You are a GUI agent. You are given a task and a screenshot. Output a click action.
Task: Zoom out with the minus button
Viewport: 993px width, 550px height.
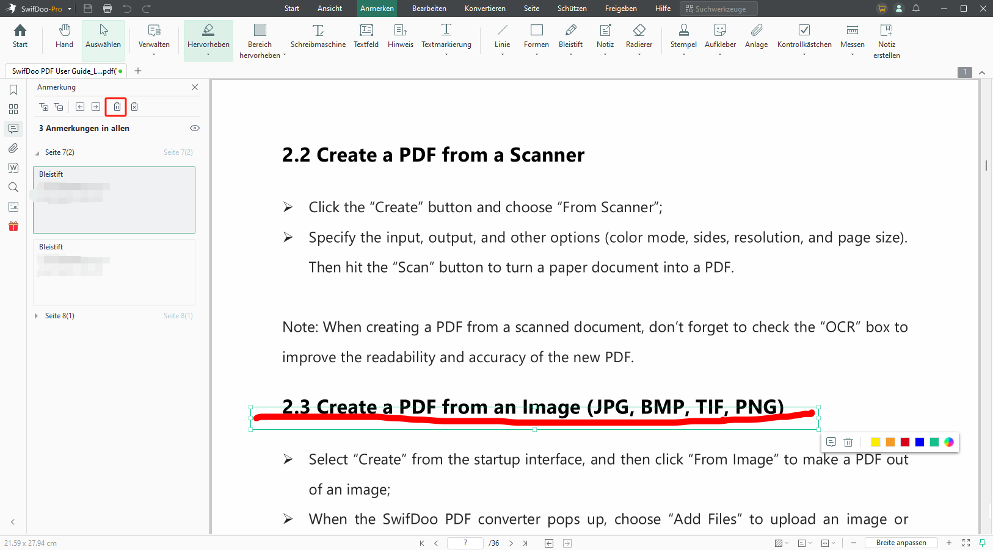point(854,543)
